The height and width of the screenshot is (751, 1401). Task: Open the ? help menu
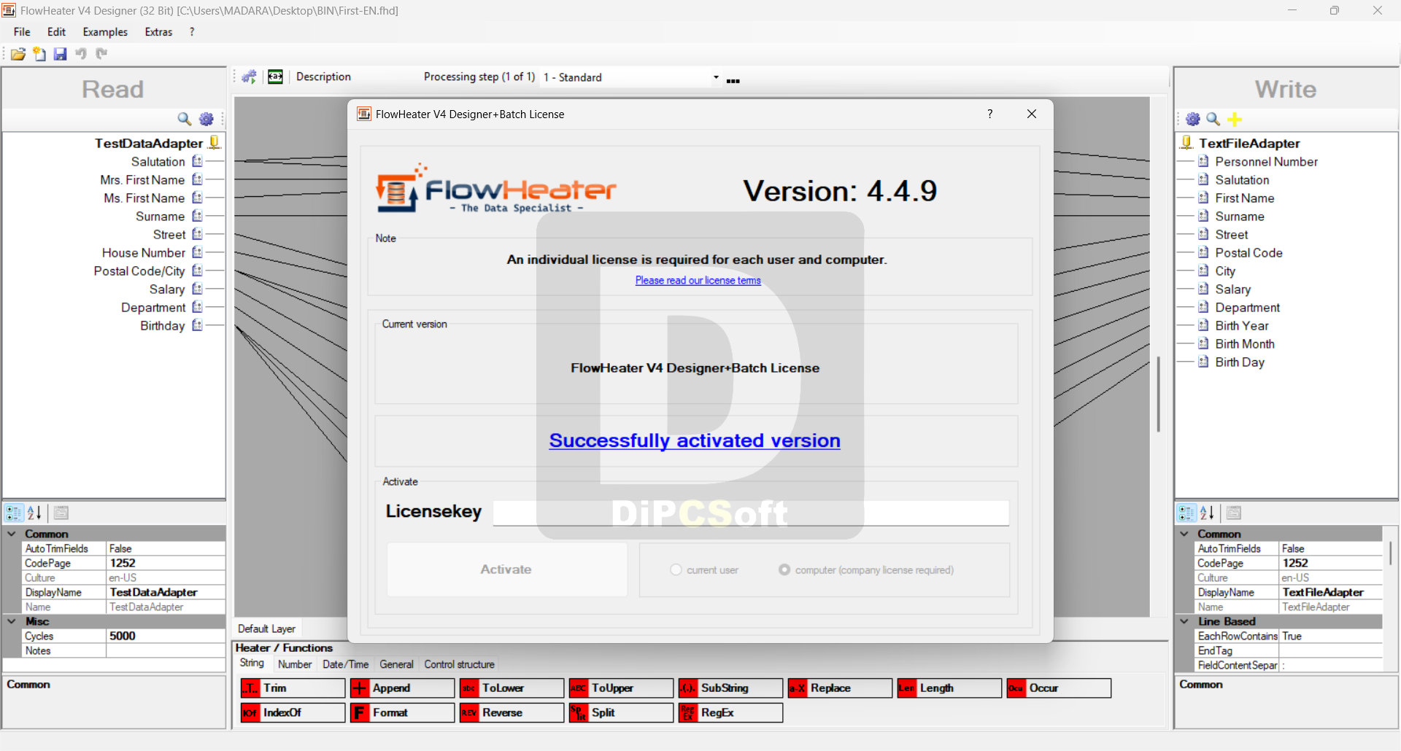192,32
